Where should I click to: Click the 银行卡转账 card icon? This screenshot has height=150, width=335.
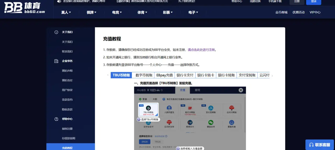190,108
